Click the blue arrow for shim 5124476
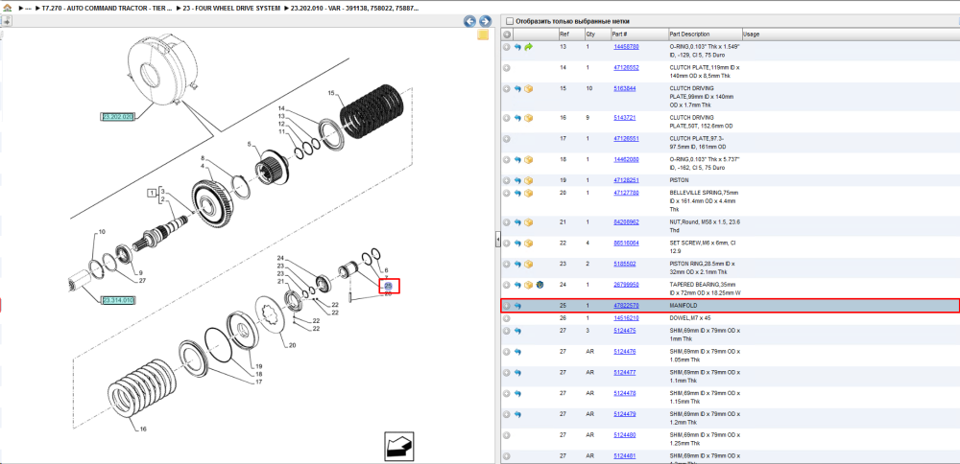 [x=517, y=352]
